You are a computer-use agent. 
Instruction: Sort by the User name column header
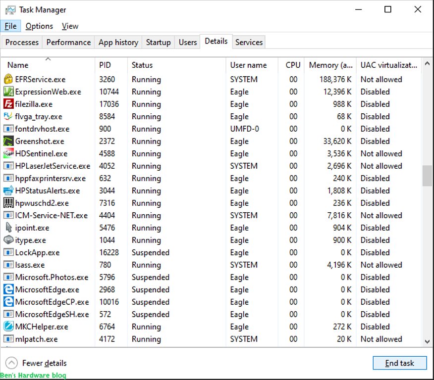252,65
